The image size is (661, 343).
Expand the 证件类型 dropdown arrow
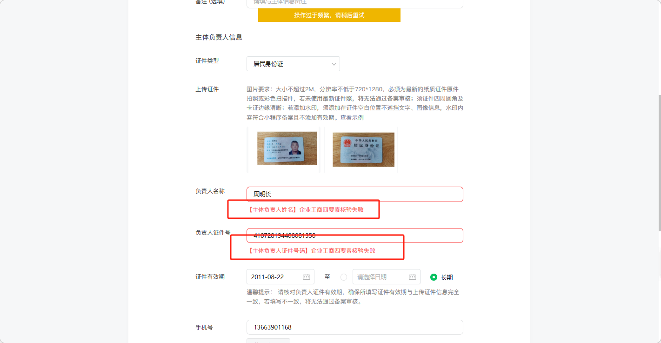334,64
